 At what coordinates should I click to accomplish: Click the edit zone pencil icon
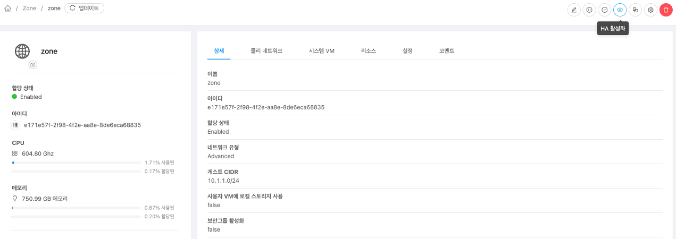(574, 10)
